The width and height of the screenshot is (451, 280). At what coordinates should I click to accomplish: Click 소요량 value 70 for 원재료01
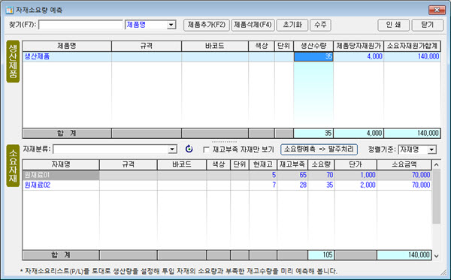(x=321, y=175)
